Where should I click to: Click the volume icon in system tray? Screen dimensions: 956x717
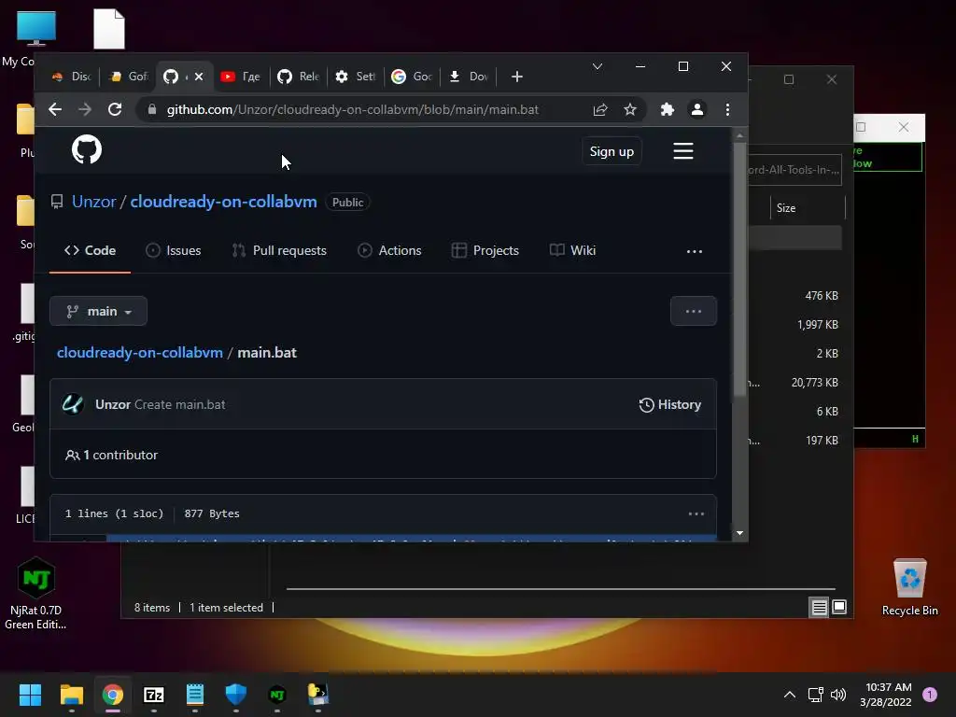click(x=838, y=695)
